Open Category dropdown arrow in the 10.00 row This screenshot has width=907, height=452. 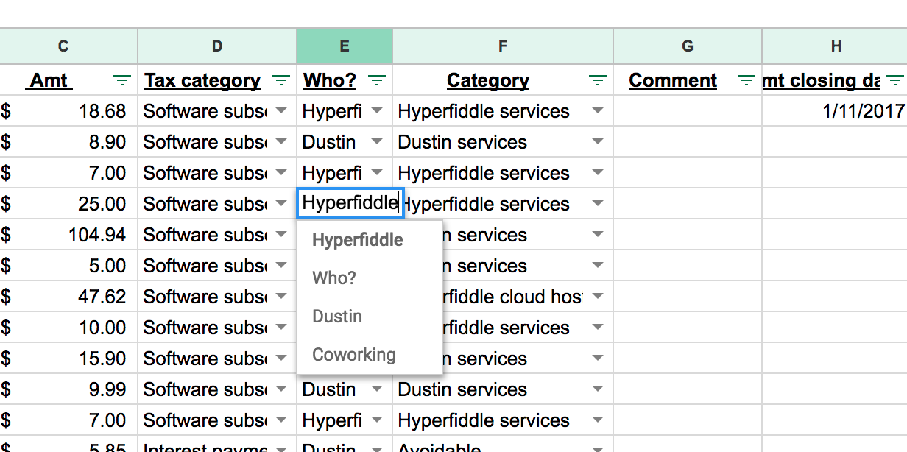[598, 328]
